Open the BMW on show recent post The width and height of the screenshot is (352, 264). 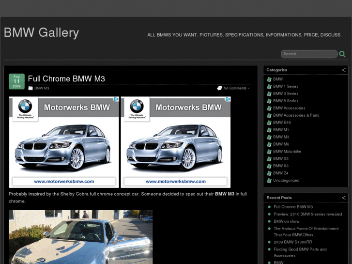coord(287,221)
